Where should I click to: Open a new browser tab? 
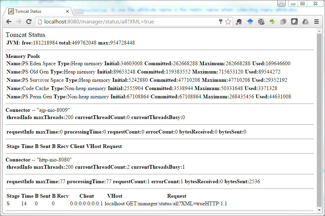pos(78,12)
